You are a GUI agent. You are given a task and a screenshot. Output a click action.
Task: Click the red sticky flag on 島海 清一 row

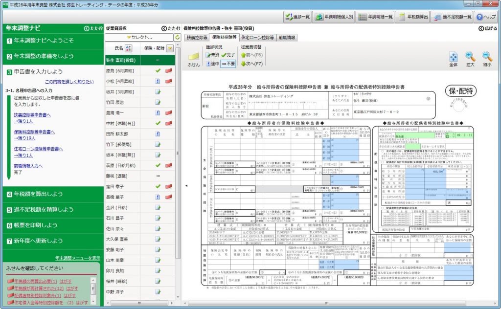169,112
